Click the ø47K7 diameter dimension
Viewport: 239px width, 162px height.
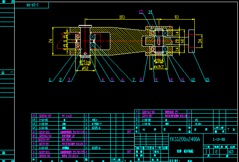pyautogui.click(x=158, y=67)
